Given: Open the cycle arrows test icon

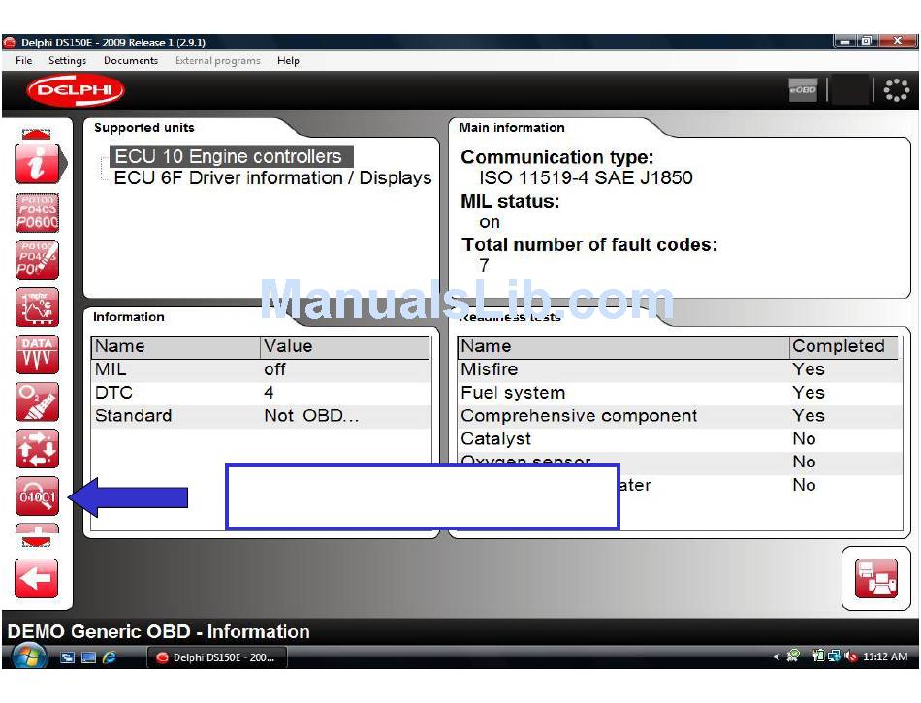Looking at the screenshot, I should tap(37, 449).
